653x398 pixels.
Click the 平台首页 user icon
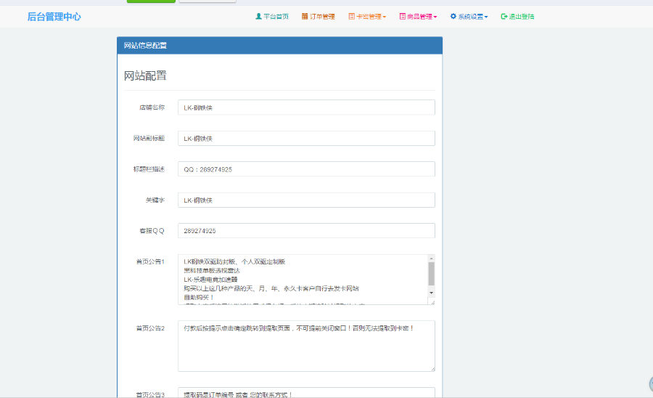[x=258, y=16]
